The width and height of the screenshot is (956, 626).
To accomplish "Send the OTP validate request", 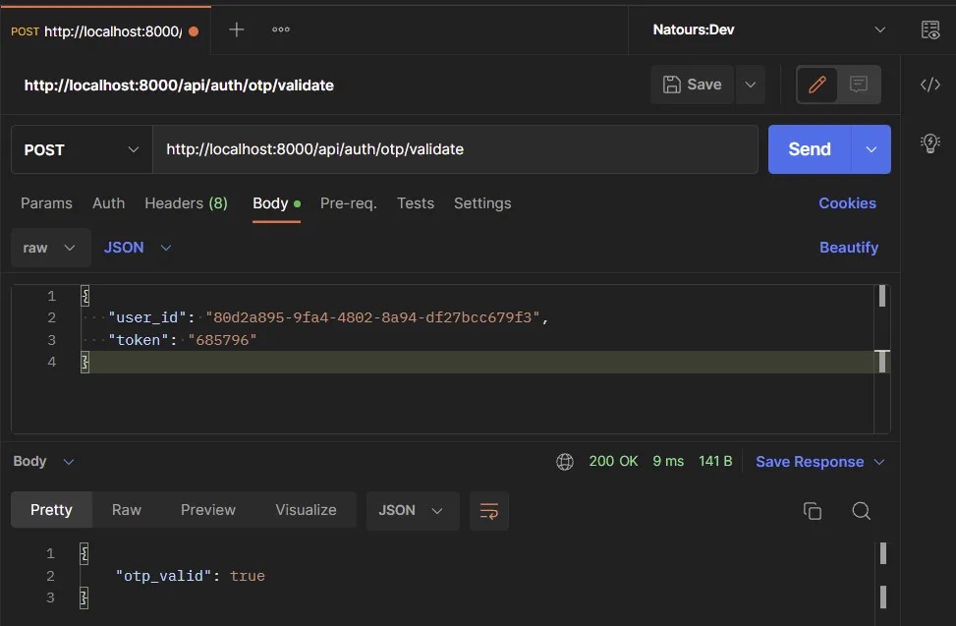I will click(x=808, y=148).
